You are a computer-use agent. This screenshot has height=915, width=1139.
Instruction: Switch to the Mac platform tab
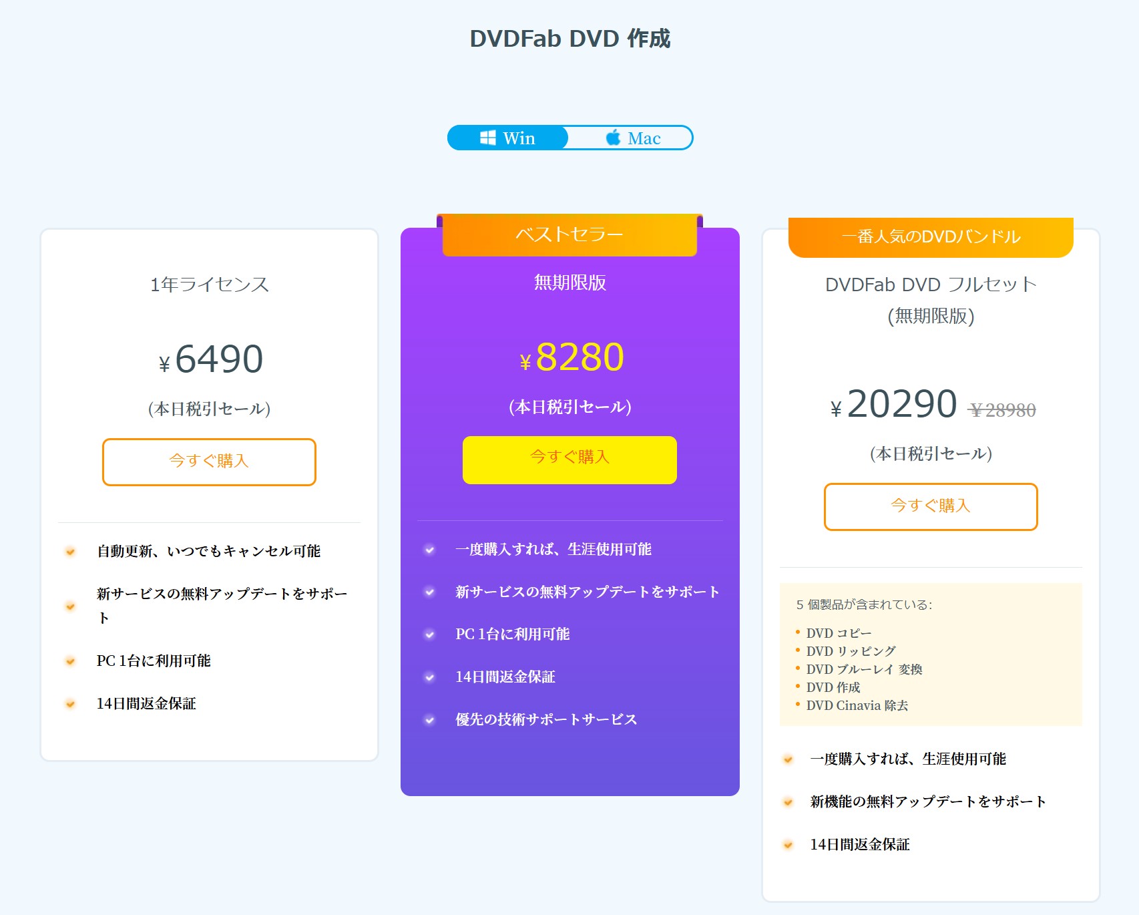click(632, 138)
